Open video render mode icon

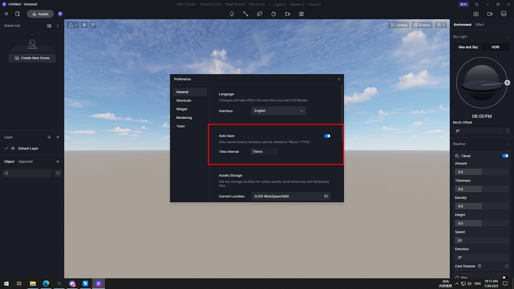click(x=490, y=14)
